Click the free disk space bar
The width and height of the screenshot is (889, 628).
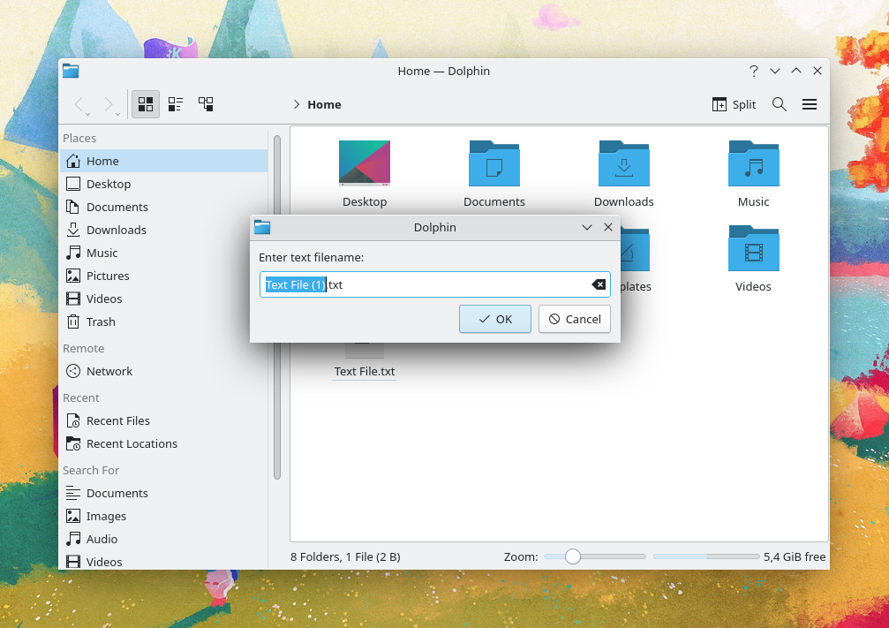[706, 556]
